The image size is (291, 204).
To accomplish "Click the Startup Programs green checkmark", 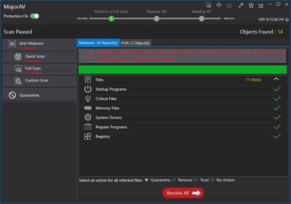I will (277, 89).
